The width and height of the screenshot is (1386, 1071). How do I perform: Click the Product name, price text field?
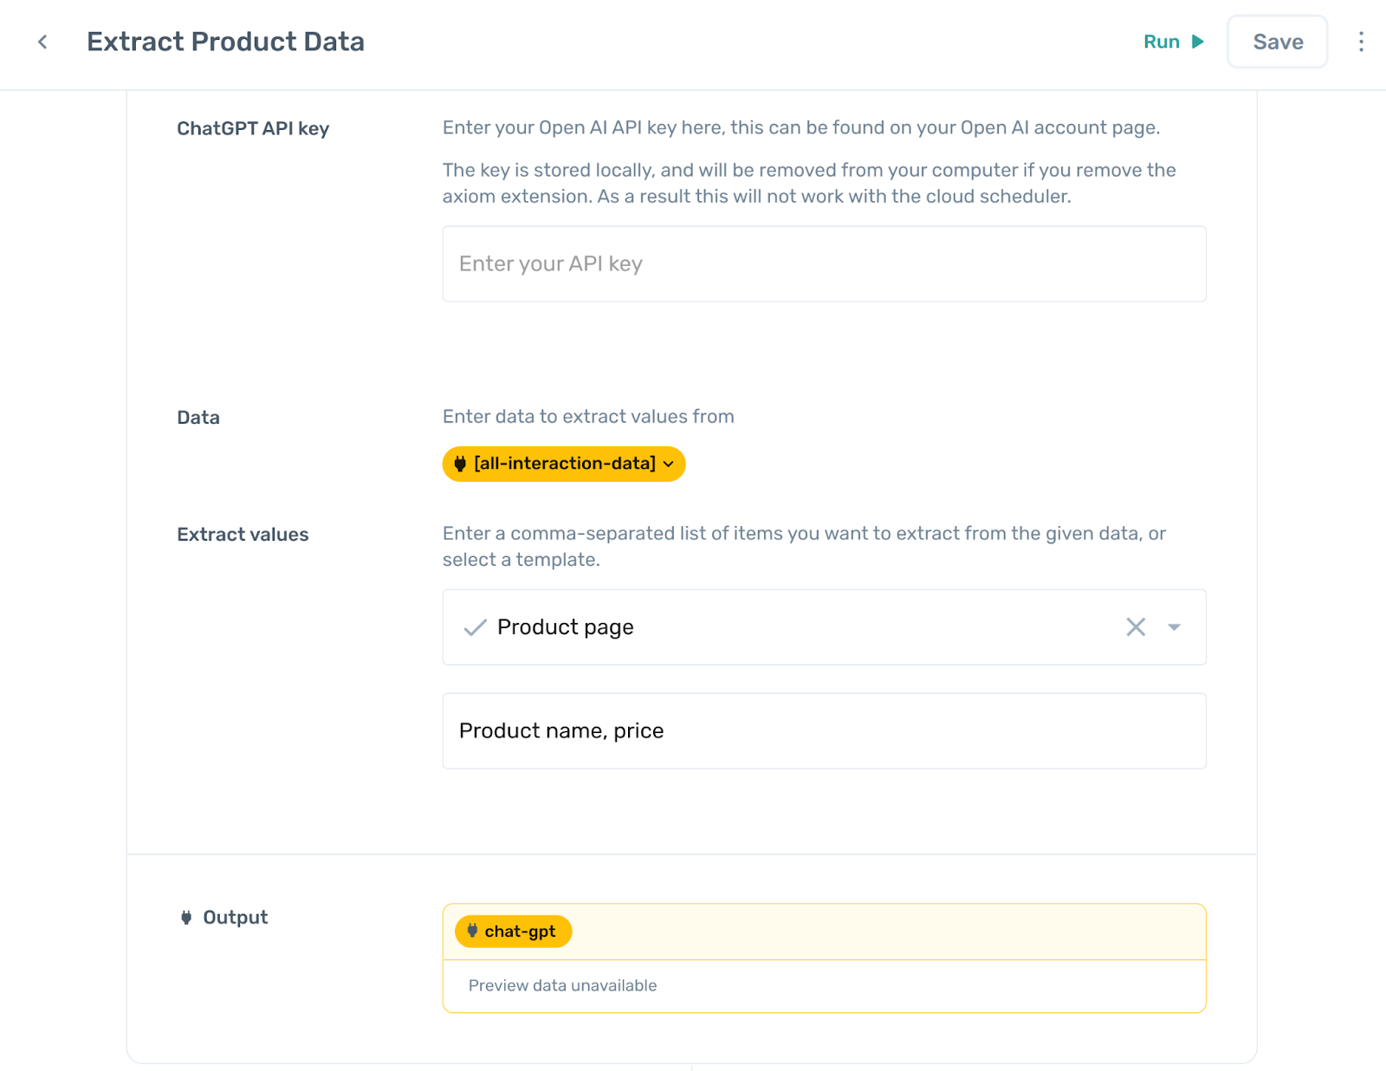coord(823,730)
